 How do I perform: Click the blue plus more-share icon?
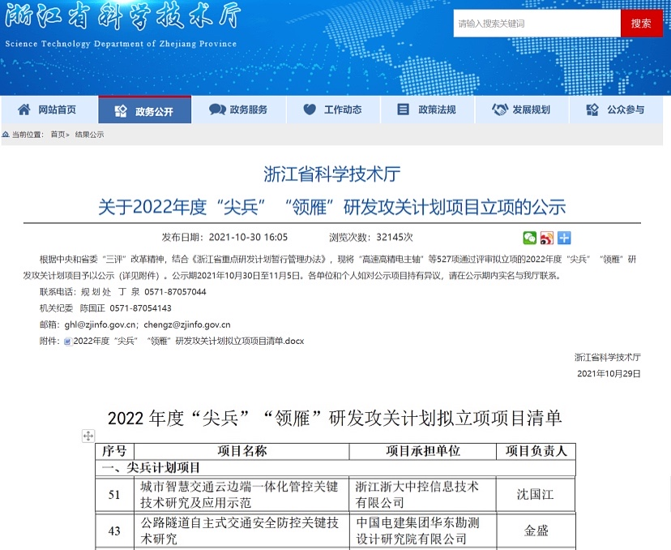tap(564, 238)
